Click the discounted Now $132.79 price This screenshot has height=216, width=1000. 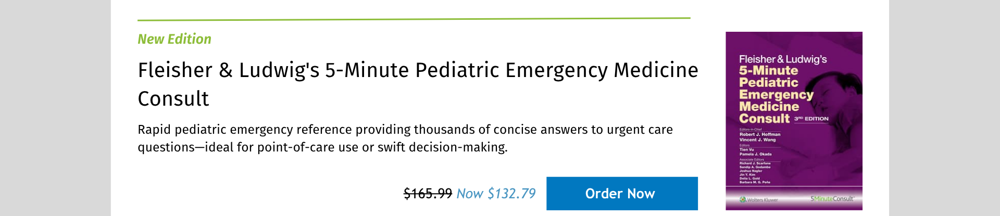click(x=496, y=194)
